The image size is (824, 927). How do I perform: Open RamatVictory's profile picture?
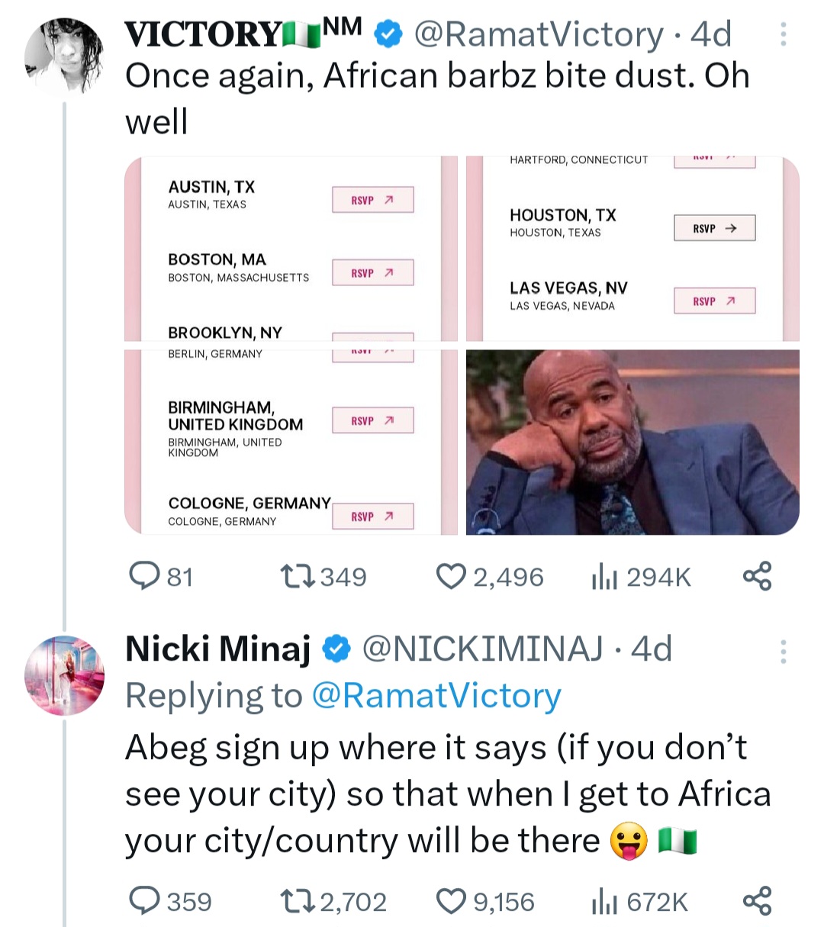click(63, 56)
